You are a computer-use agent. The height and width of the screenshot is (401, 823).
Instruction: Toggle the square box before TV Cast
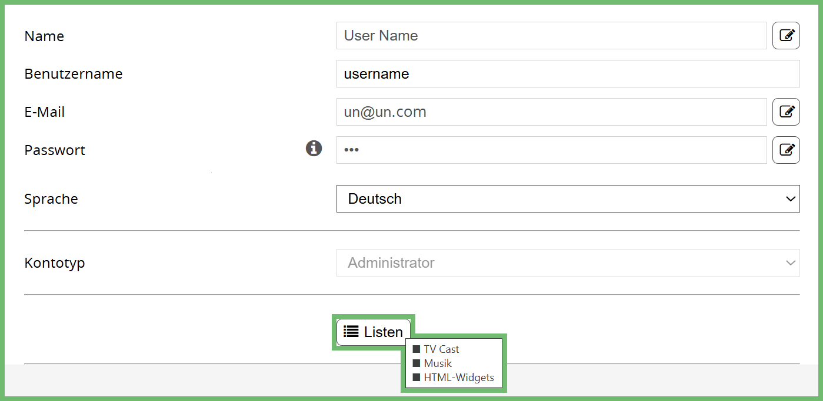(x=417, y=349)
